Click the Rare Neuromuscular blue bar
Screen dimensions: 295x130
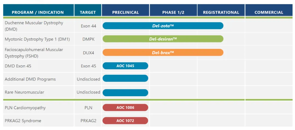point(125,92)
